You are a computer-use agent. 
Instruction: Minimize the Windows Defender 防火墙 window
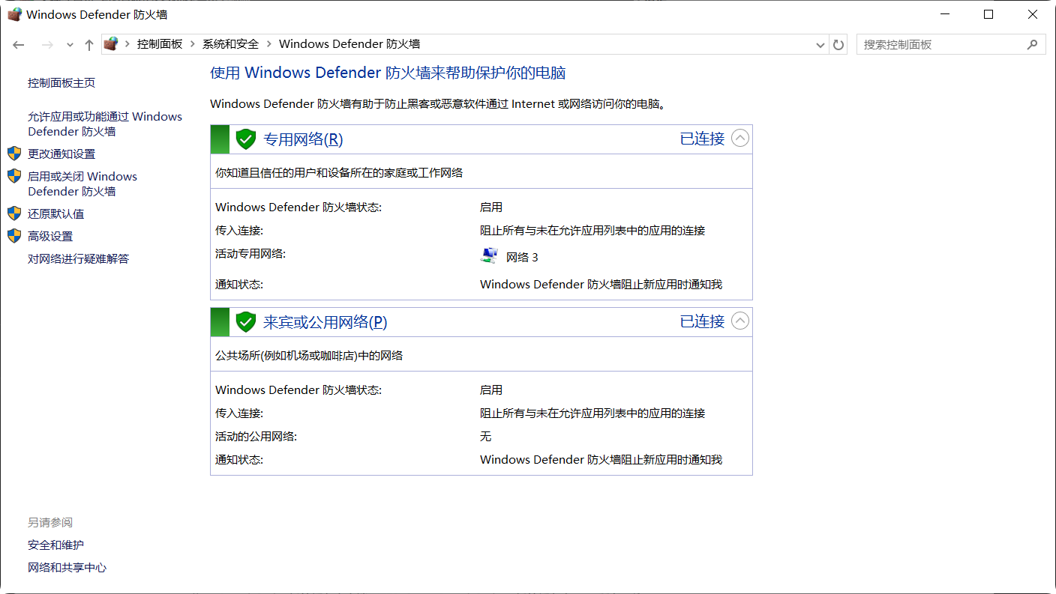point(945,14)
